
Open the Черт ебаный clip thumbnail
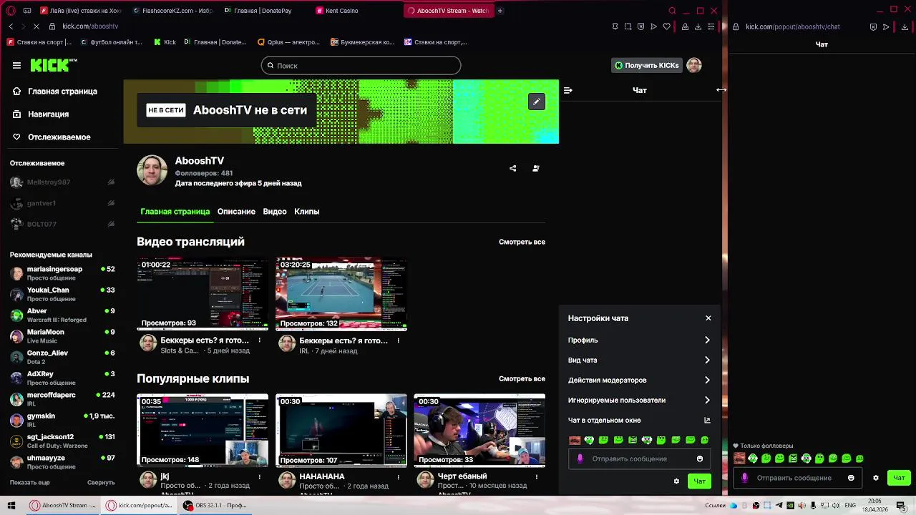click(479, 431)
